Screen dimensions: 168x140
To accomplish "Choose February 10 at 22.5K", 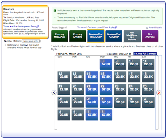I will pyautogui.click(x=134, y=64).
